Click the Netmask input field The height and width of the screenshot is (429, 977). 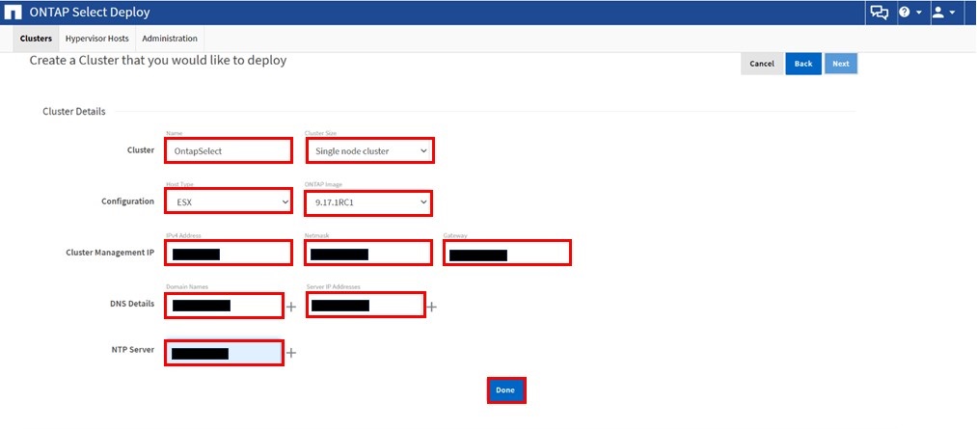(368, 253)
